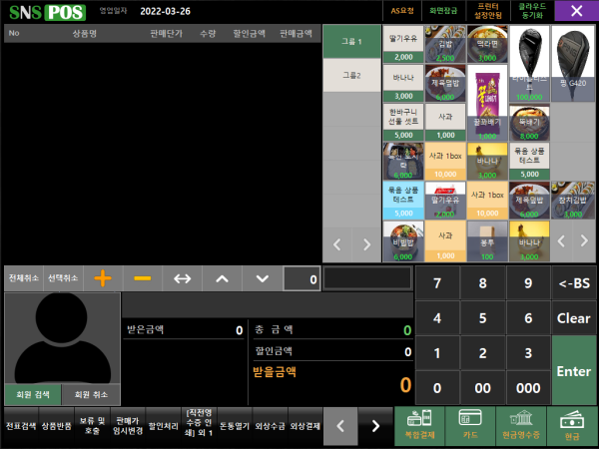Choose the 카드 card payment icon

click(x=469, y=424)
